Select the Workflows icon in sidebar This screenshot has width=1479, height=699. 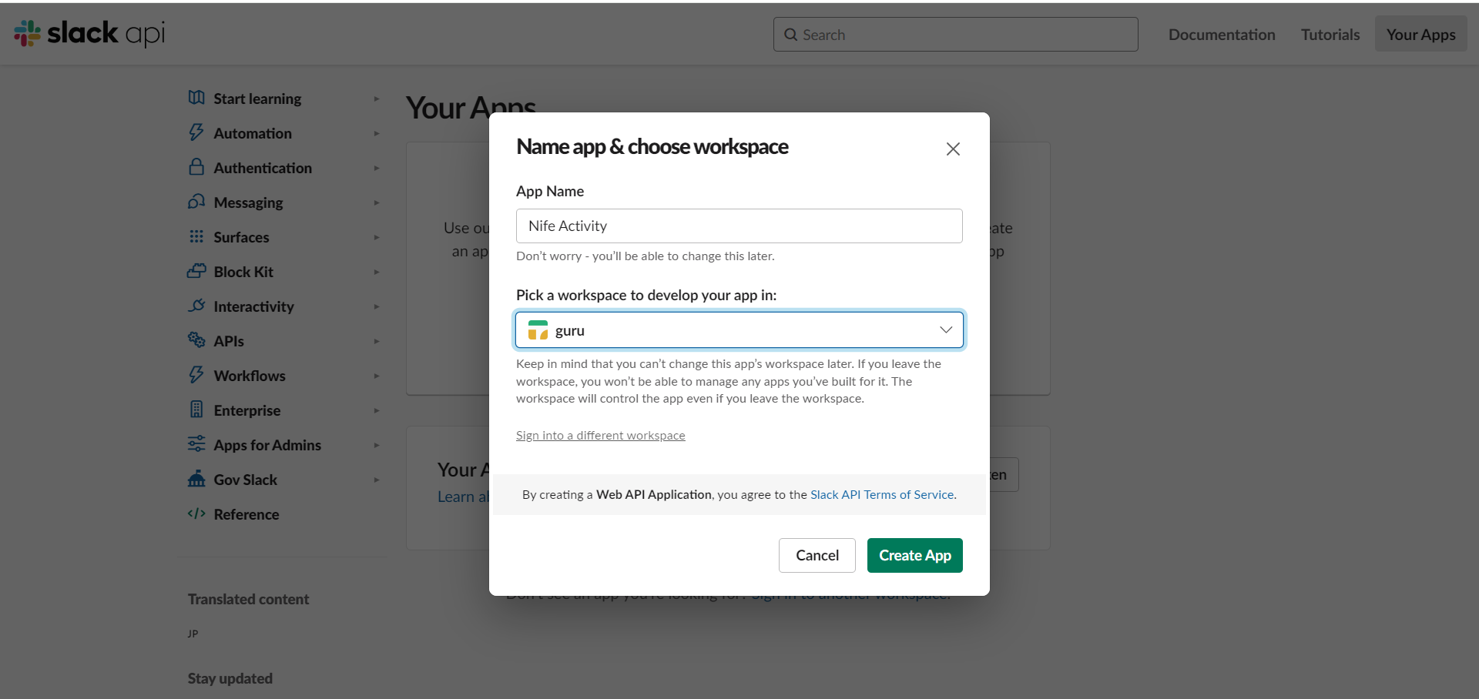(x=196, y=376)
